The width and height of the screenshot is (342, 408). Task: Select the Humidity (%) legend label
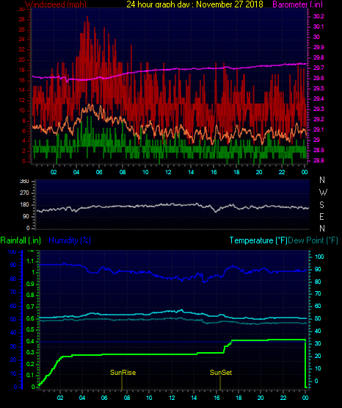click(70, 240)
